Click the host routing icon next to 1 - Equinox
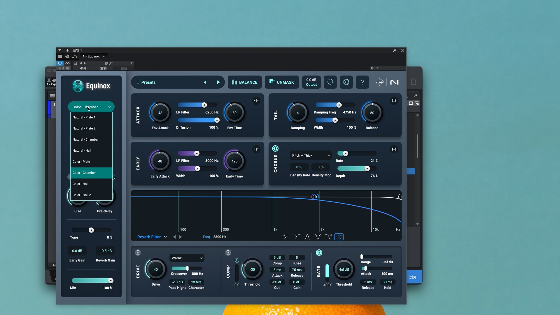560x315 pixels. pos(75,56)
